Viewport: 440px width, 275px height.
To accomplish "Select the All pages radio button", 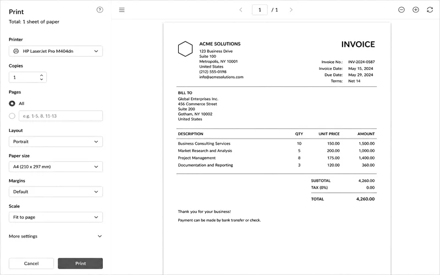I will click(x=12, y=103).
